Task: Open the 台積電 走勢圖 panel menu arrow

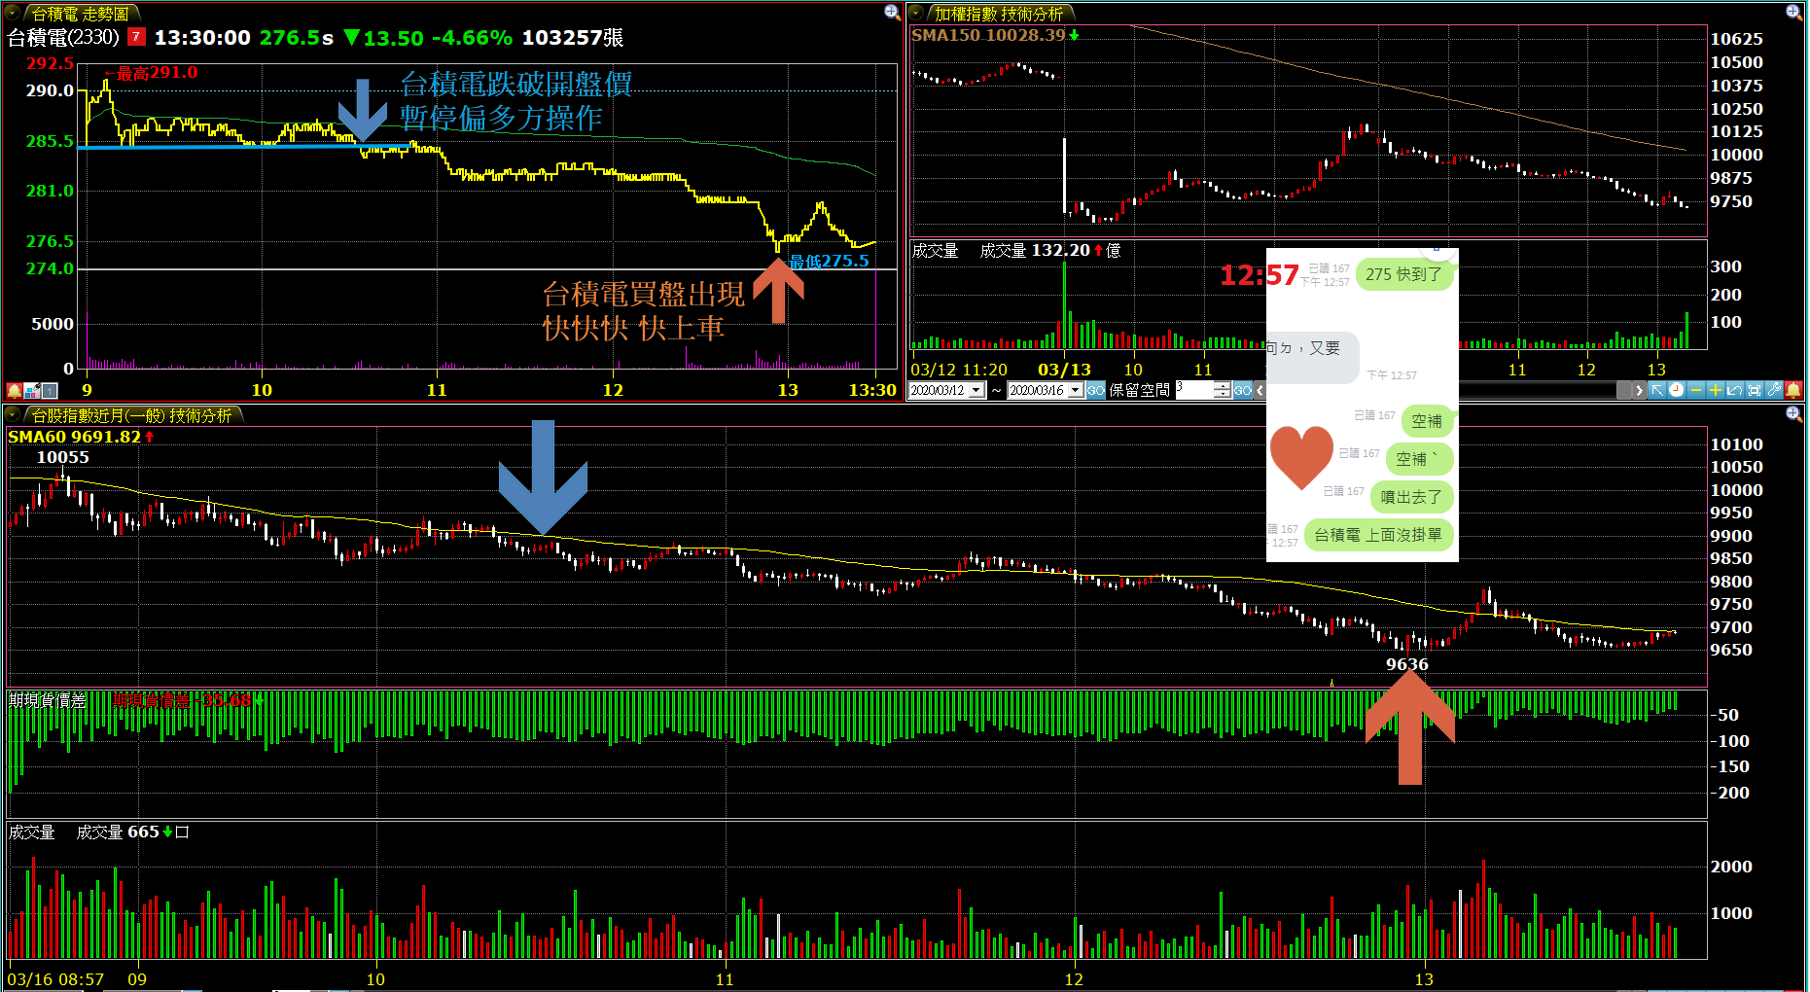Action: point(13,13)
